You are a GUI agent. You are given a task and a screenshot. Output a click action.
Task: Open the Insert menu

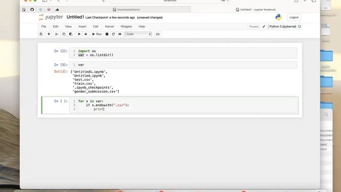pos(82,27)
